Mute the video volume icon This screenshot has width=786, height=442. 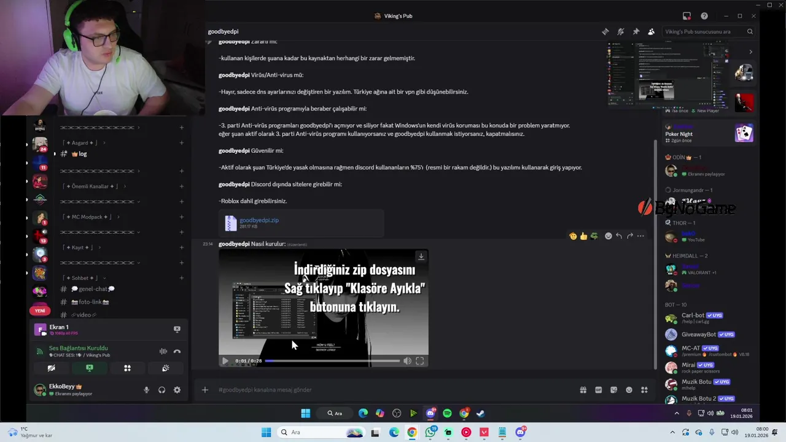click(x=407, y=361)
